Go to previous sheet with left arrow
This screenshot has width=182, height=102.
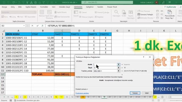tap(4, 97)
